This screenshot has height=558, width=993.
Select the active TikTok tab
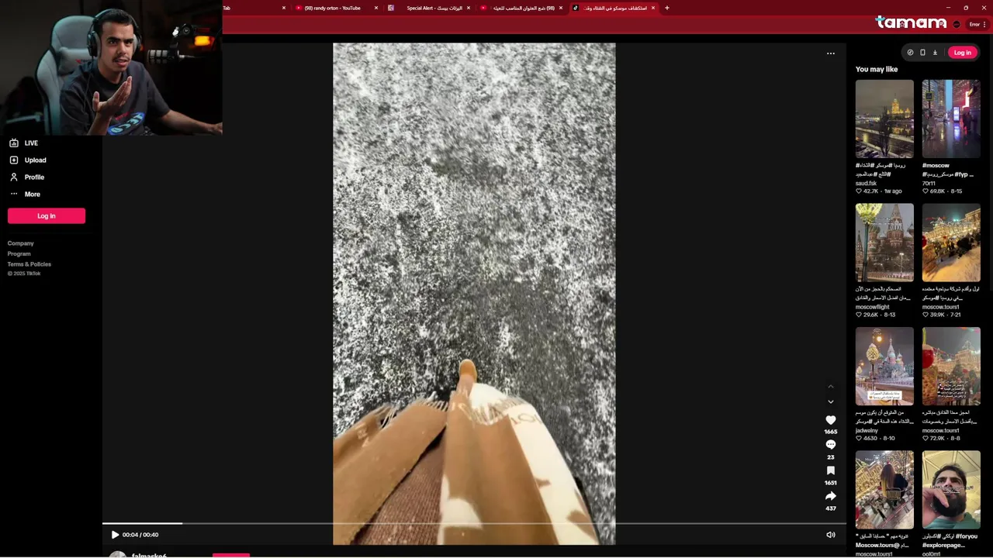click(x=614, y=8)
